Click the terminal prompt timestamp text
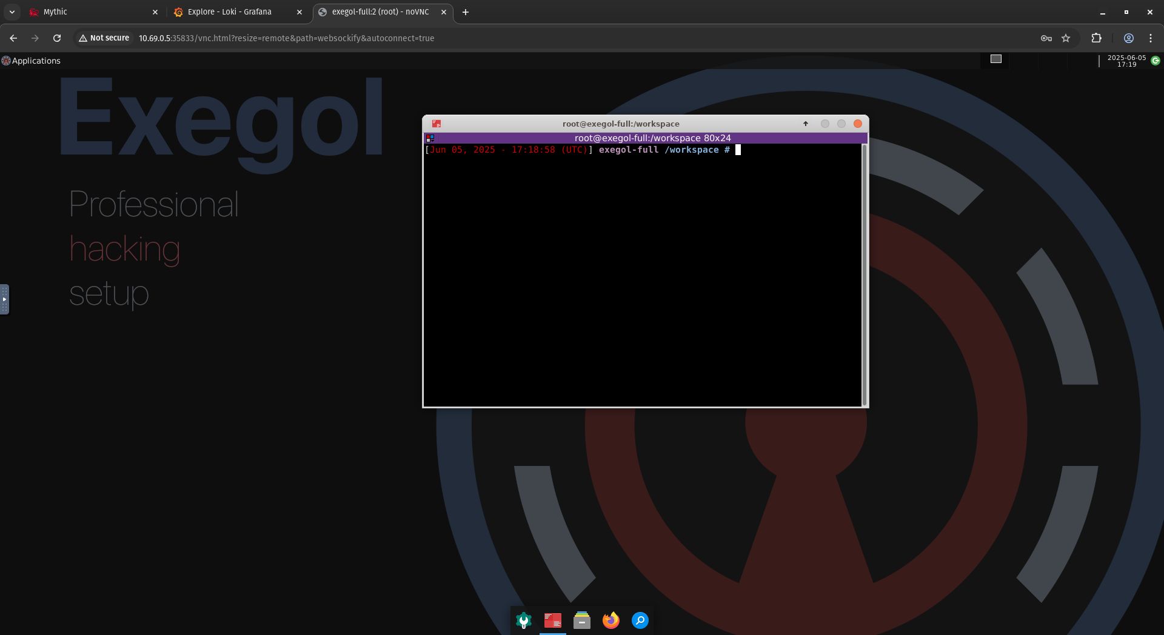This screenshot has width=1164, height=635. tap(509, 150)
